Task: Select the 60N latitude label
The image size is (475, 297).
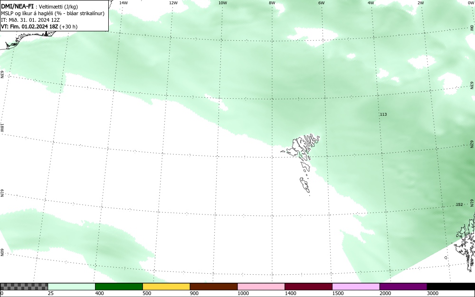Action: tap(2, 252)
